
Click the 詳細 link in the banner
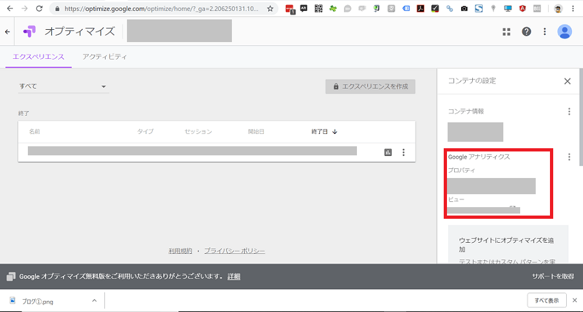click(234, 276)
